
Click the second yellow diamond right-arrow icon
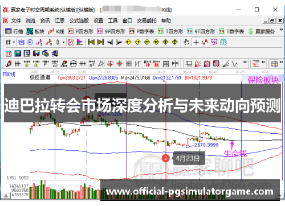point(137,42)
